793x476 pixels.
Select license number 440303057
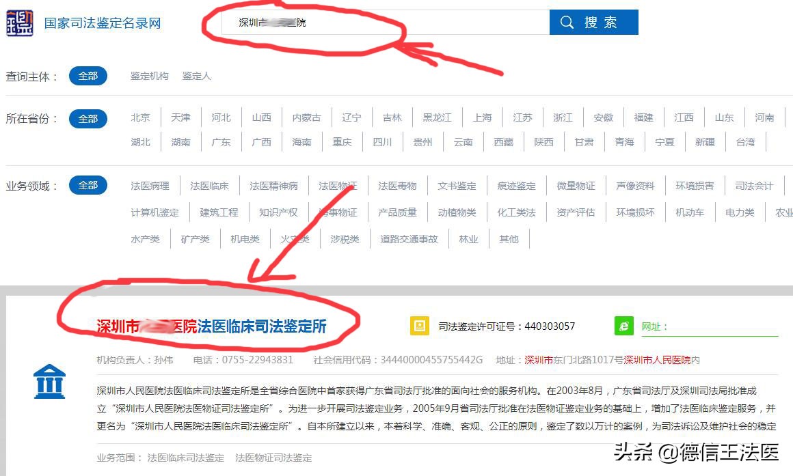pyautogui.click(x=550, y=326)
